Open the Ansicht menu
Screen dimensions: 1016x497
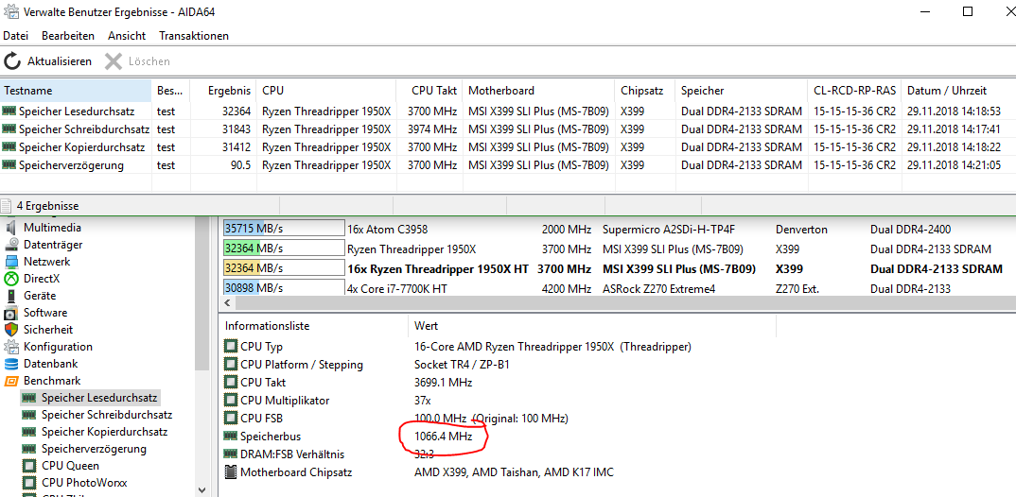click(x=127, y=36)
